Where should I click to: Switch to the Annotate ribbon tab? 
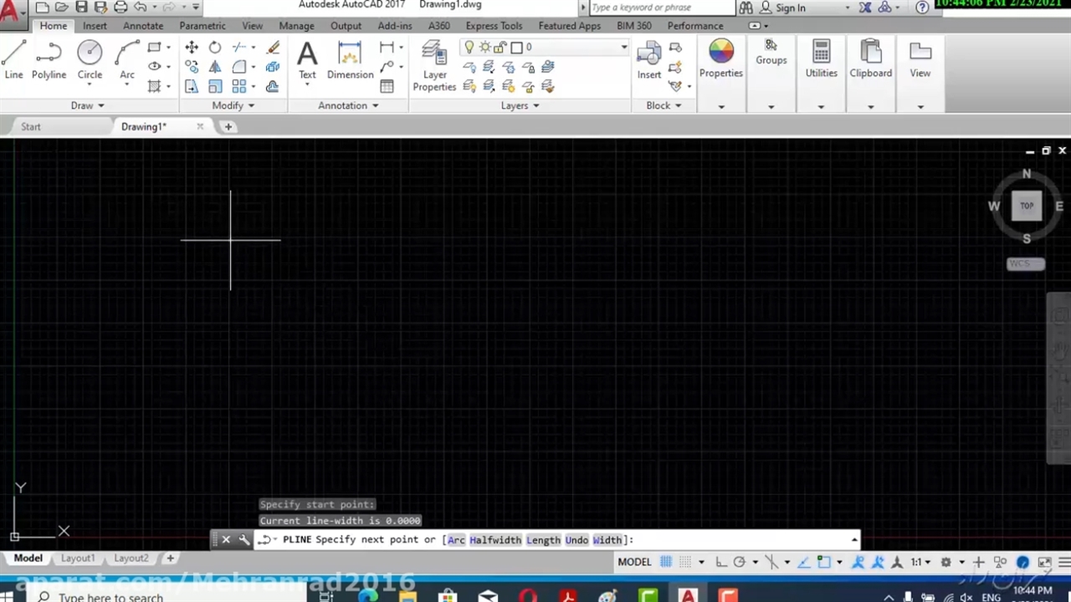tap(143, 26)
